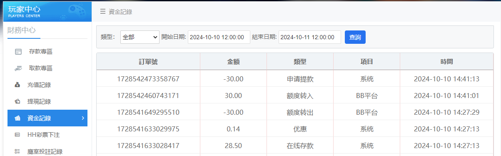Click the time 2024-10-10 14:41:01
Viewport: 501px width, 156px height.
point(446,96)
